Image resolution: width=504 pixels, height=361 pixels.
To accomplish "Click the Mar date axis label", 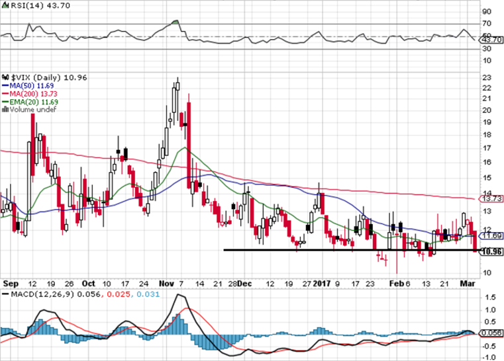I will (x=468, y=284).
